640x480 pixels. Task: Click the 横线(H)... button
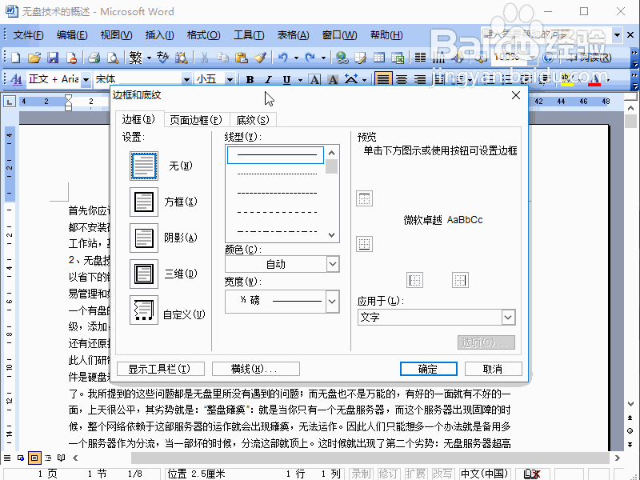[x=255, y=369]
